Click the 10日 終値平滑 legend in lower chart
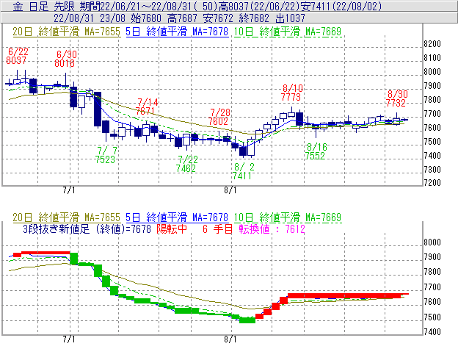Viewport: 458px width, 349px height. (x=288, y=217)
